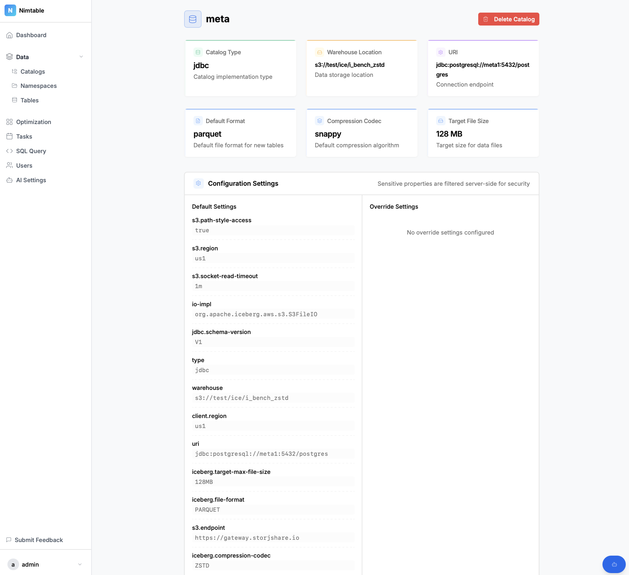Open the admin user dropdown menu
629x575 pixels.
[80, 564]
